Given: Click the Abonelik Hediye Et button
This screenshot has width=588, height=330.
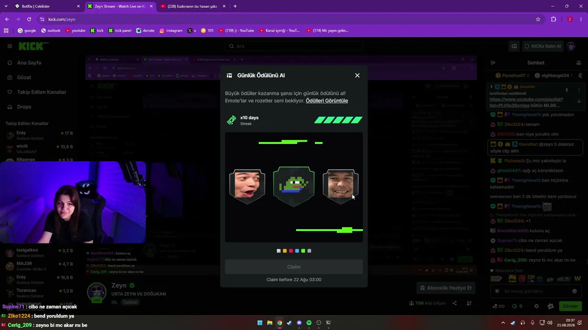Looking at the screenshot, I should (x=446, y=288).
